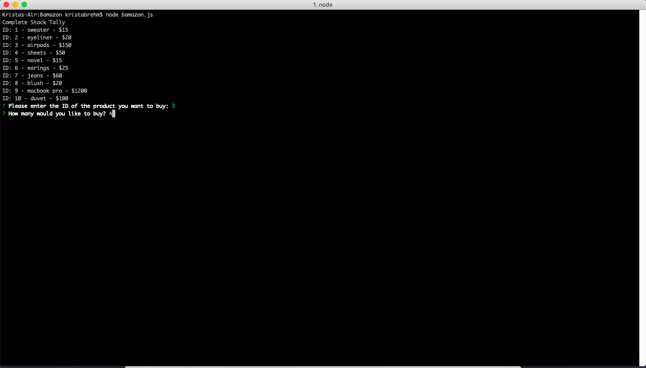Click the cyan answer "3" after the ID prompt
The image size is (646, 368).
pos(173,106)
